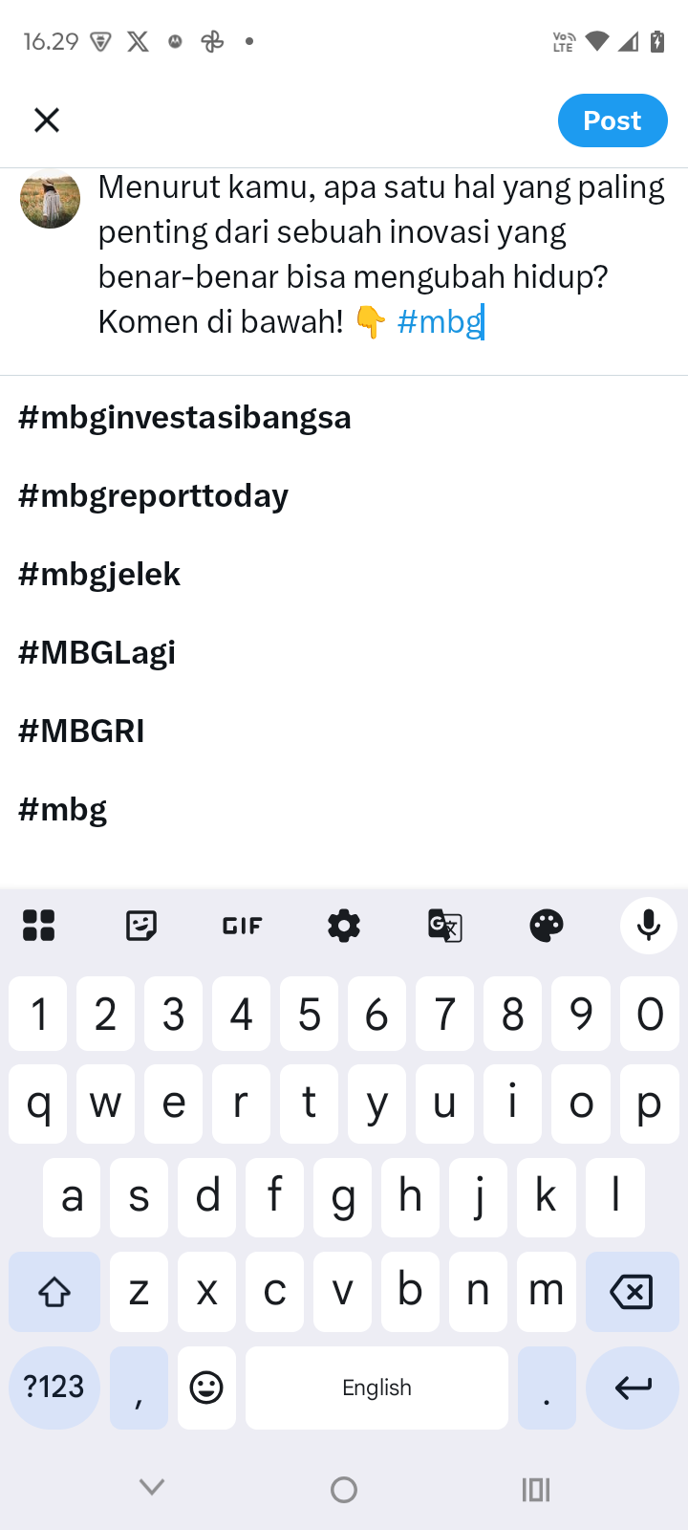Viewport: 688px width, 1530px height.
Task: Hide keyboard using down chevron
Action: click(152, 1488)
